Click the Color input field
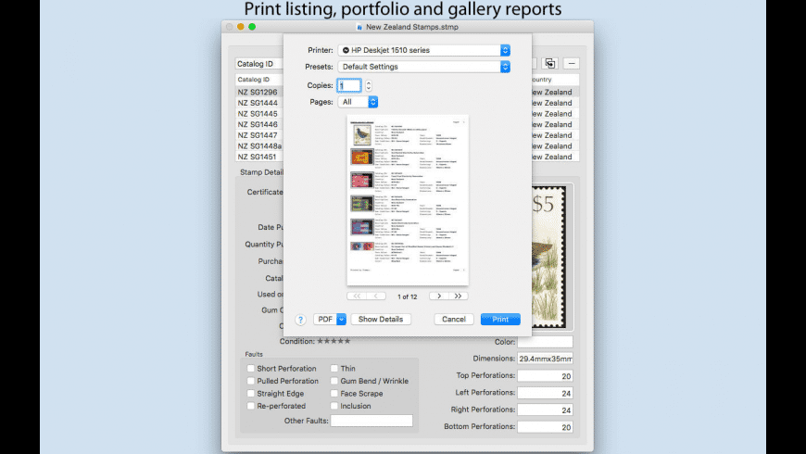The image size is (806, 454). (x=546, y=342)
